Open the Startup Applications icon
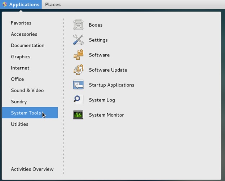 (78, 85)
